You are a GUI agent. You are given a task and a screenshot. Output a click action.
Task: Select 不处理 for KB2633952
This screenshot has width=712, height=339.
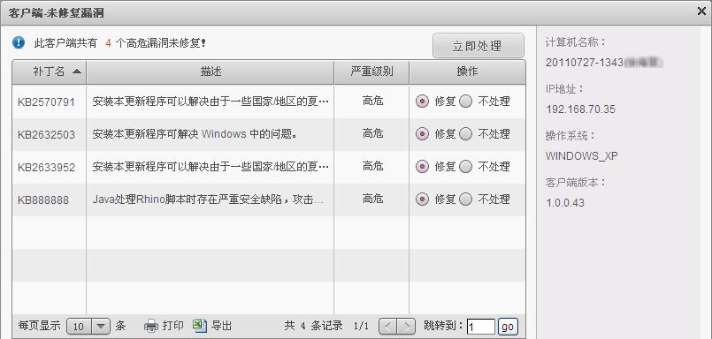(x=466, y=167)
